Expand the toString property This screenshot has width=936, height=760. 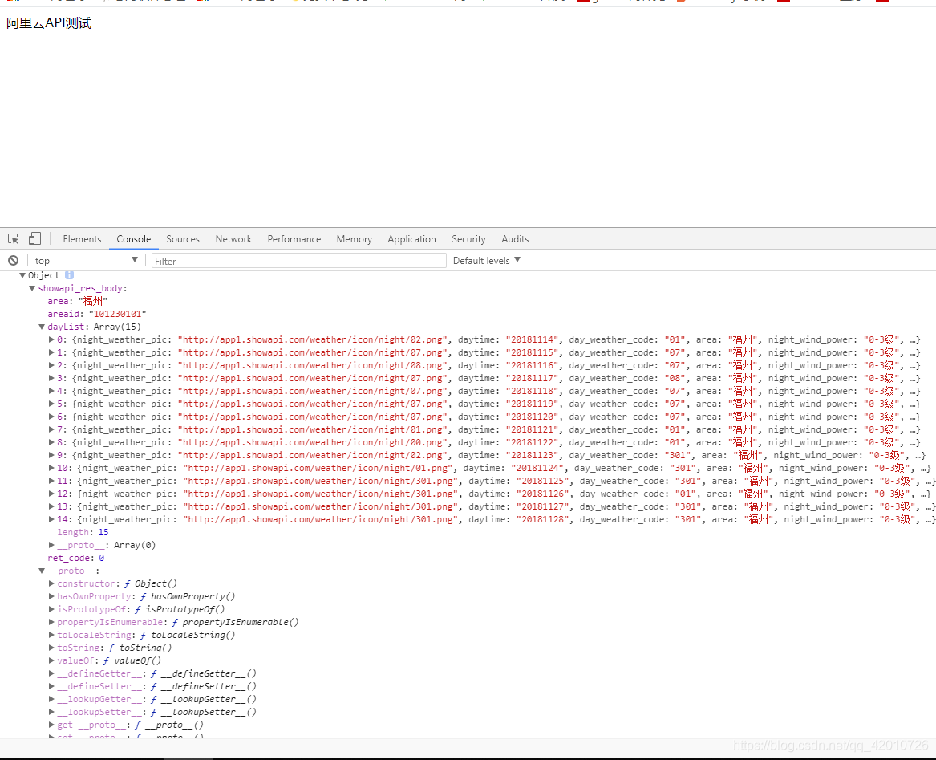point(51,648)
